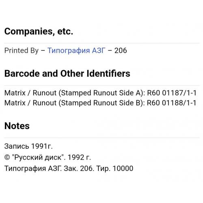The height and width of the screenshot is (203, 203).
Task: Open the Типография АЗГ printer link
Action: [76, 50]
